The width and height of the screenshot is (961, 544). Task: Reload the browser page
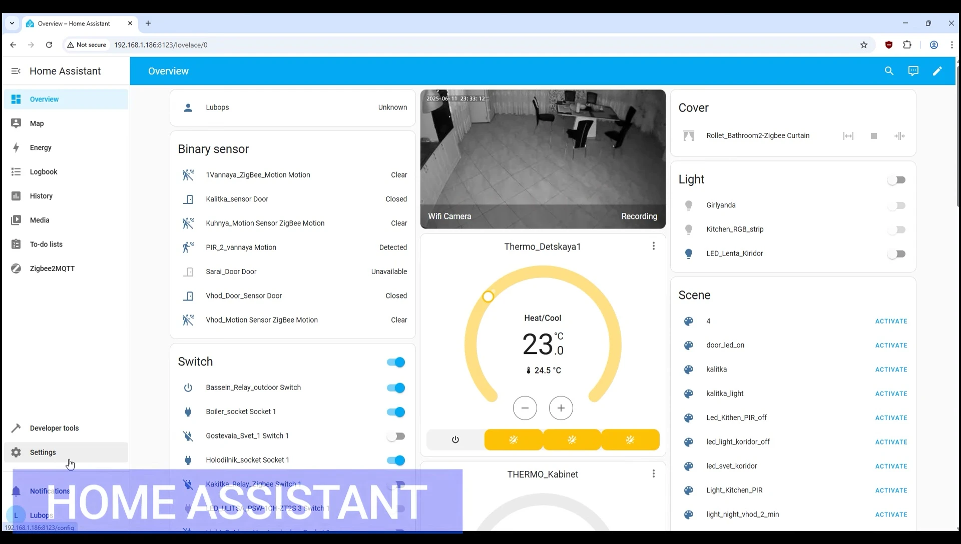pos(49,45)
